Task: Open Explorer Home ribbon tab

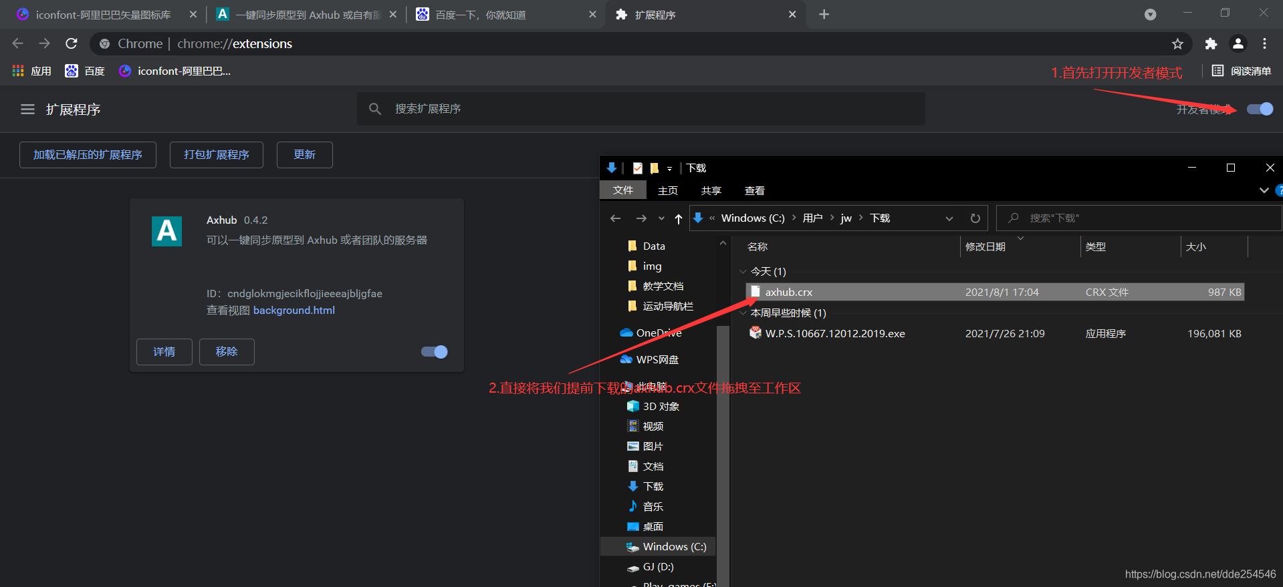Action: click(x=668, y=190)
